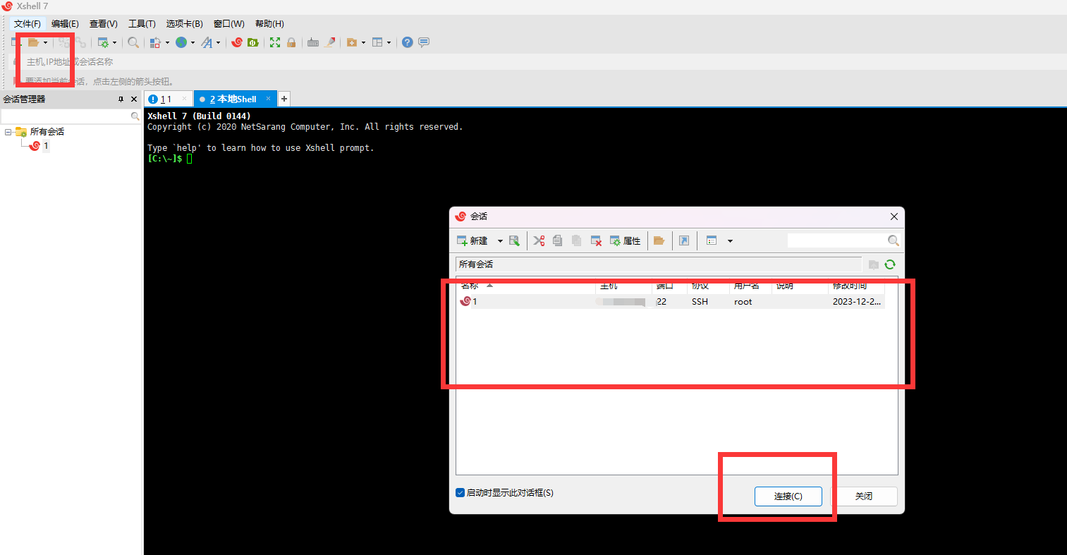The height and width of the screenshot is (555, 1067).
Task: Open the 窗口(W) menu
Action: pyautogui.click(x=229, y=24)
